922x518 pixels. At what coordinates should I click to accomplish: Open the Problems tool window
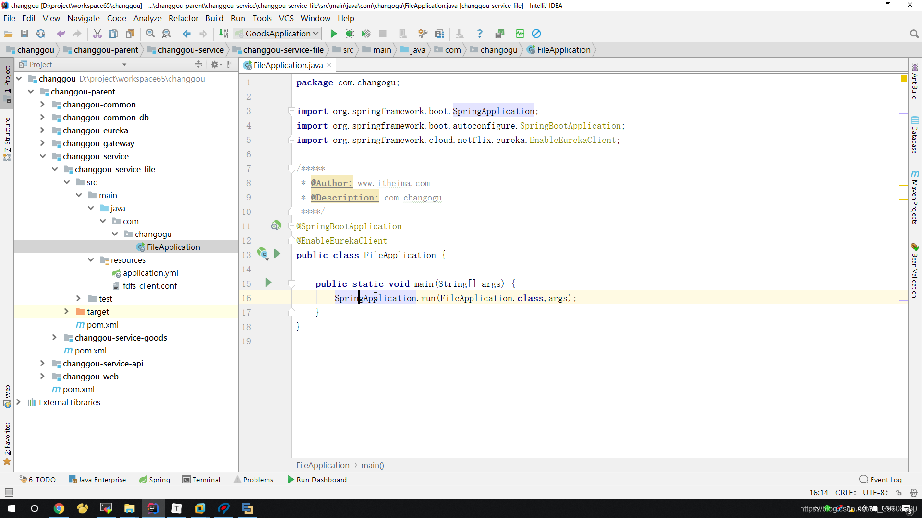point(254,480)
